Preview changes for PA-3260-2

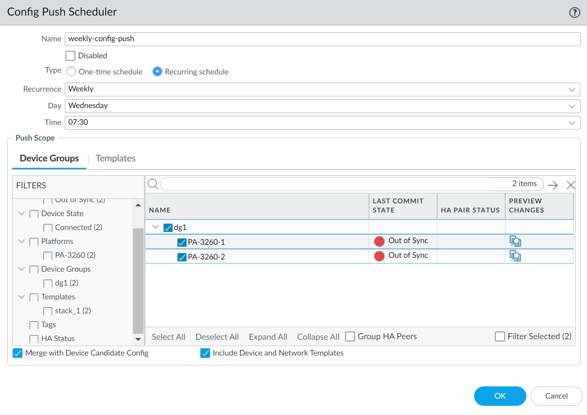[x=515, y=256]
